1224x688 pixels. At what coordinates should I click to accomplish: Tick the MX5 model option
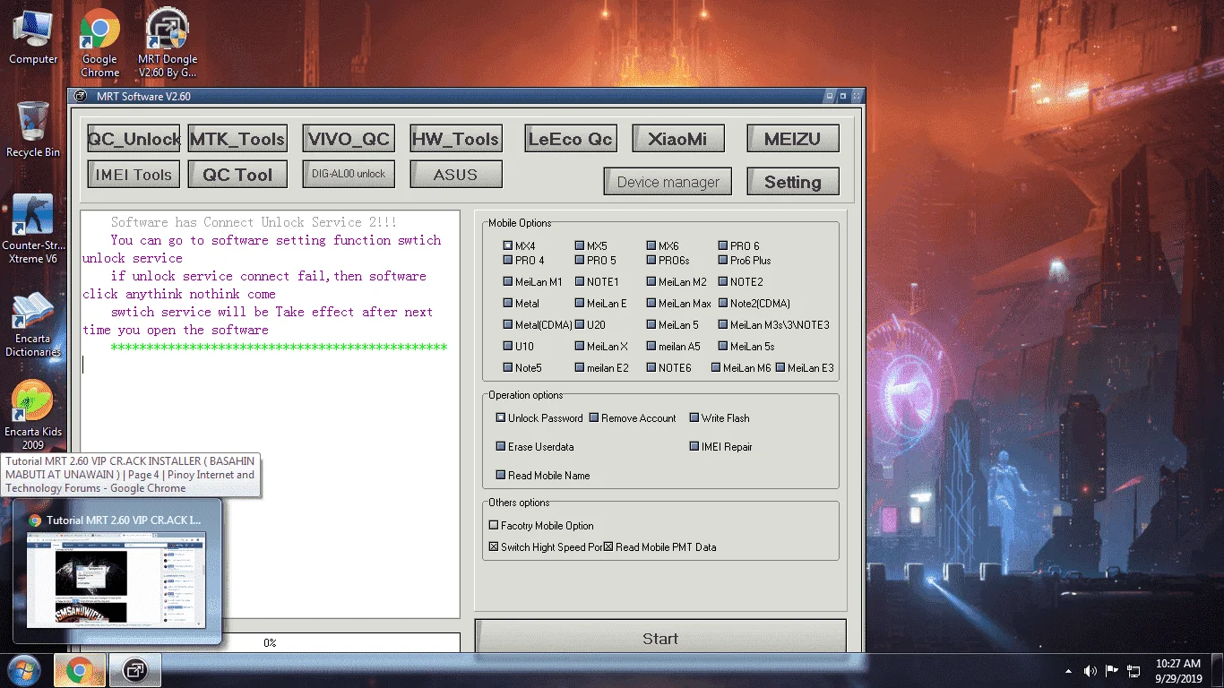[580, 245]
